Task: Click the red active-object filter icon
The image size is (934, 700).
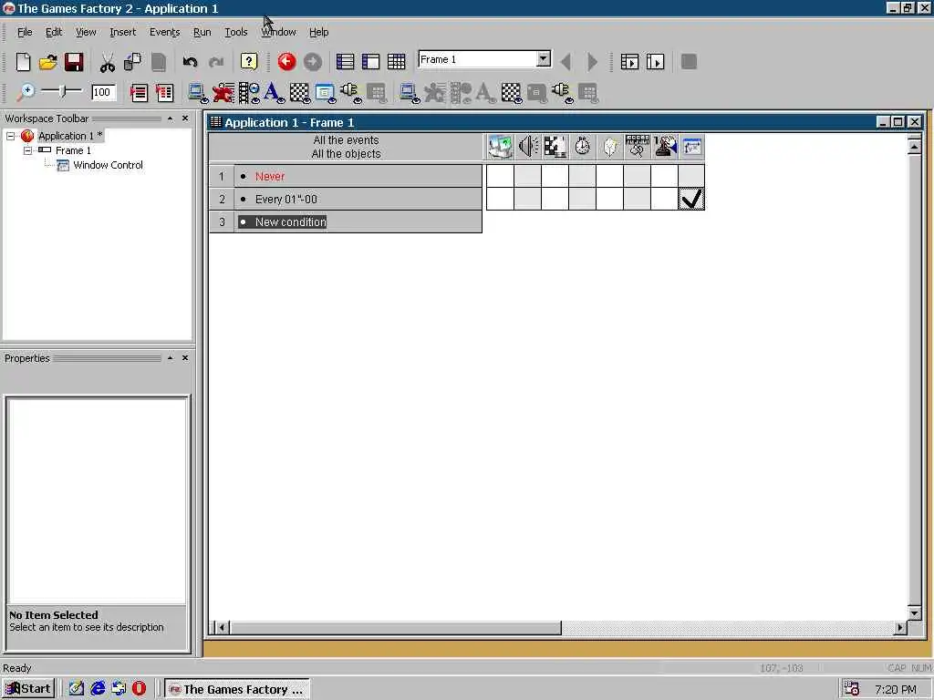Action: 223,93
